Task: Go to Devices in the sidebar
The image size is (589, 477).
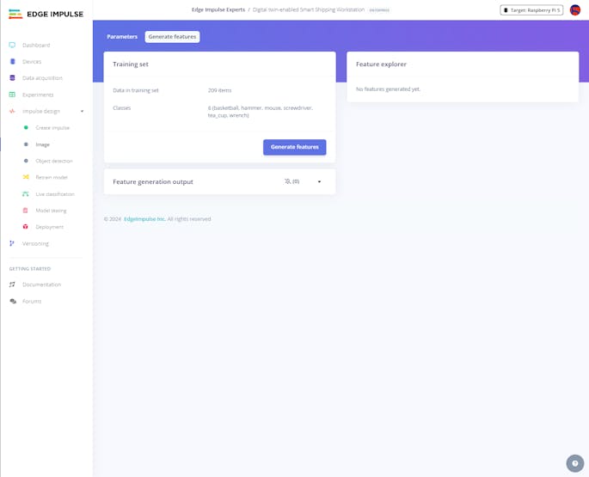Action: coord(32,62)
